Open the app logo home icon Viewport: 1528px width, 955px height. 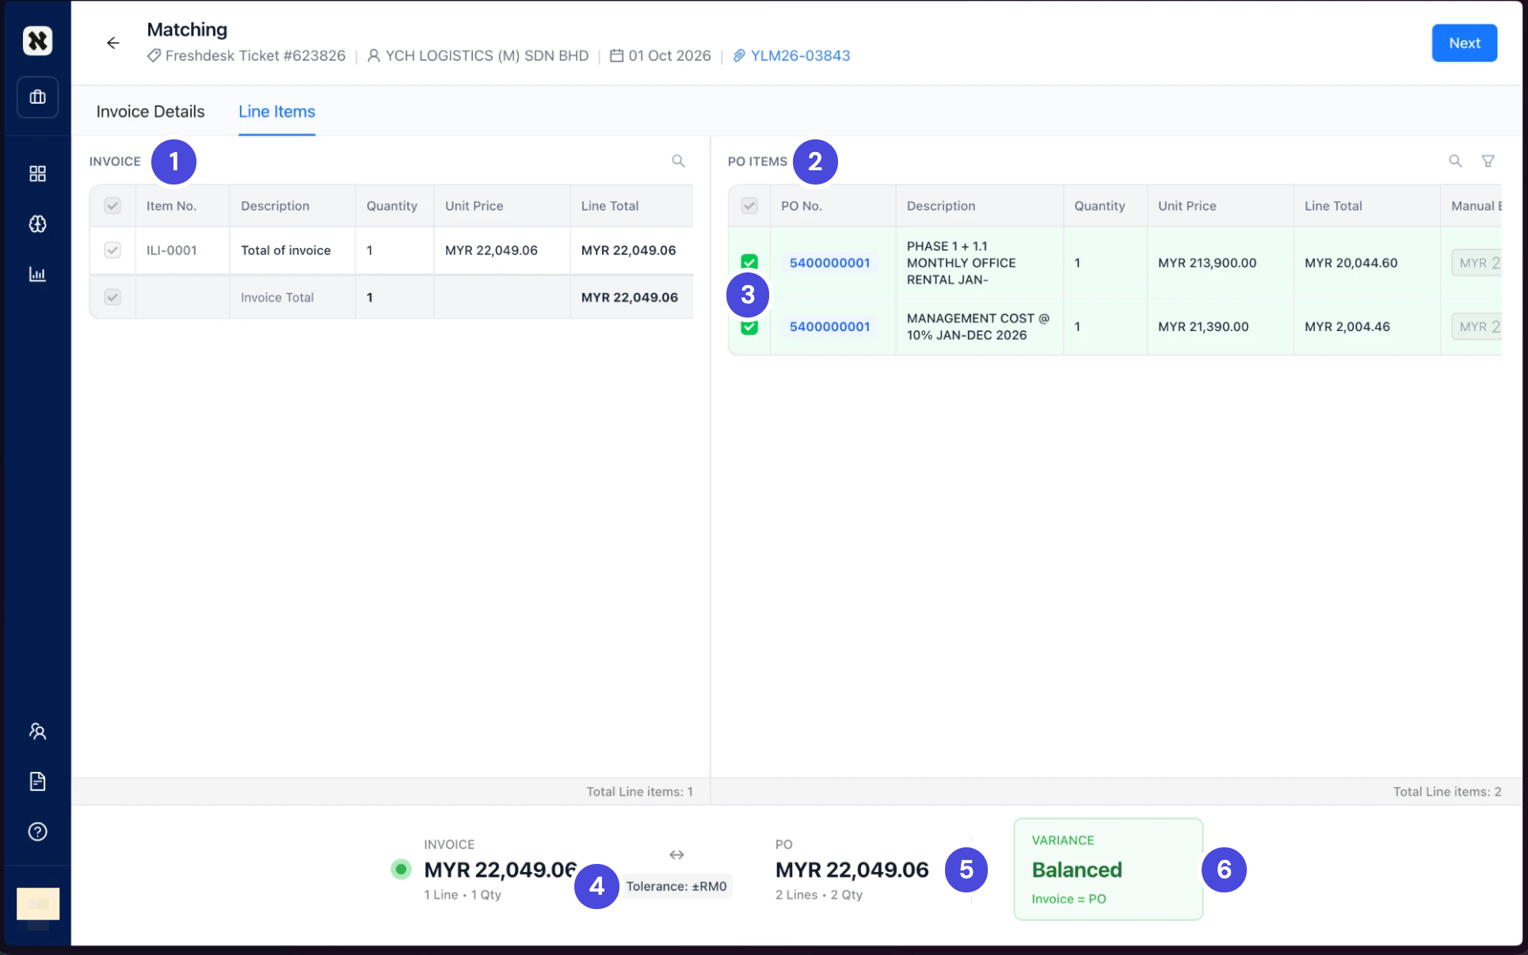[x=37, y=40]
